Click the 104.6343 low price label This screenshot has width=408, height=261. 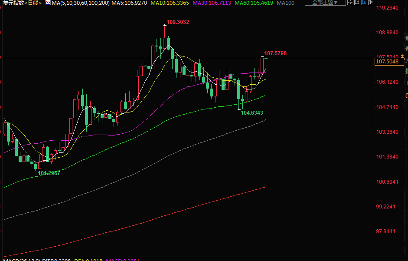tap(252, 113)
